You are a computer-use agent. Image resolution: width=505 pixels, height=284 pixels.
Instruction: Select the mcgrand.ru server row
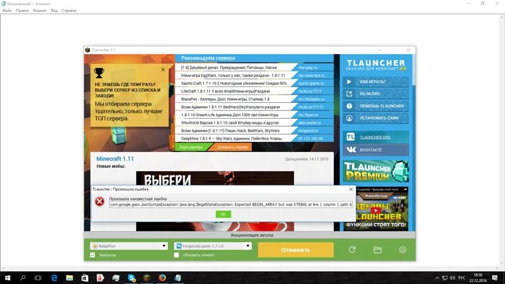[x=254, y=131]
